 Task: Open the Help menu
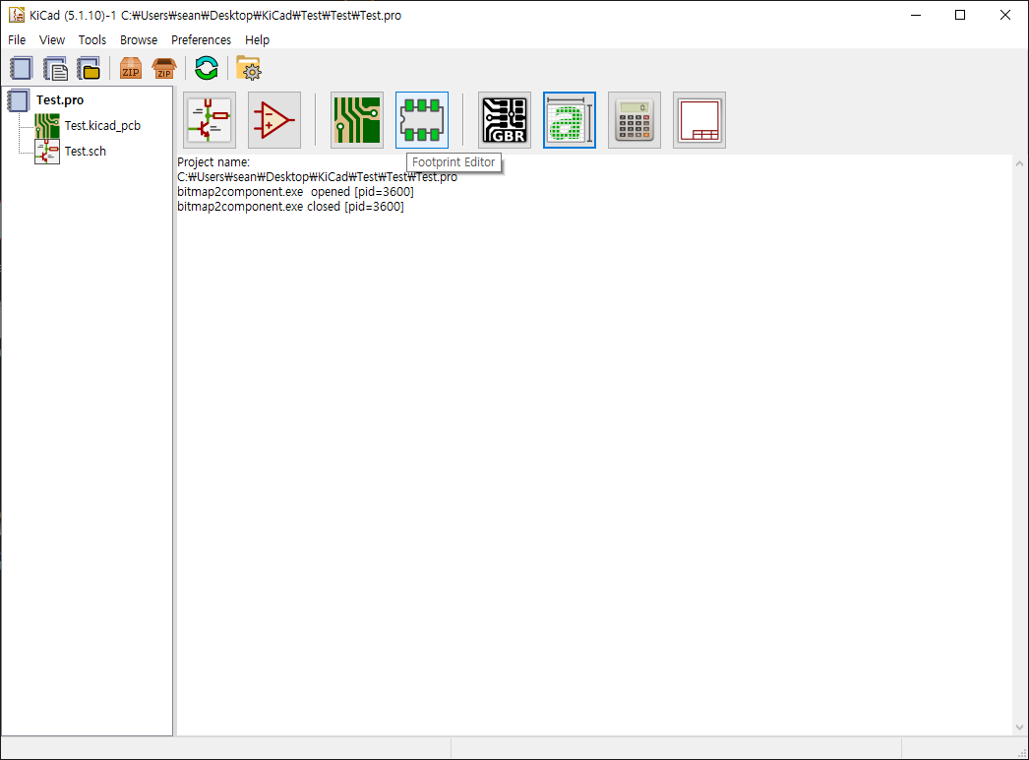click(258, 40)
